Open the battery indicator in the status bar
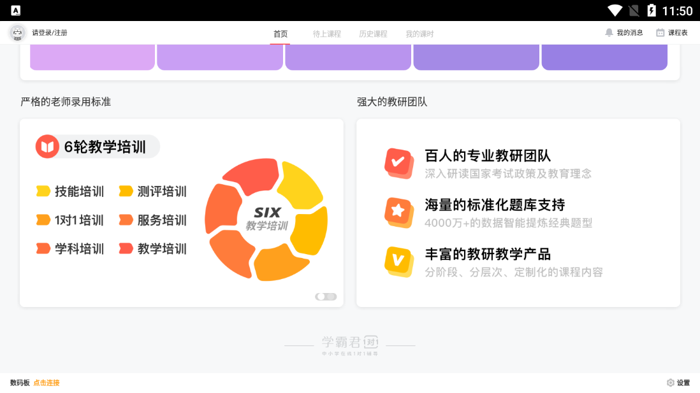 [x=652, y=10]
